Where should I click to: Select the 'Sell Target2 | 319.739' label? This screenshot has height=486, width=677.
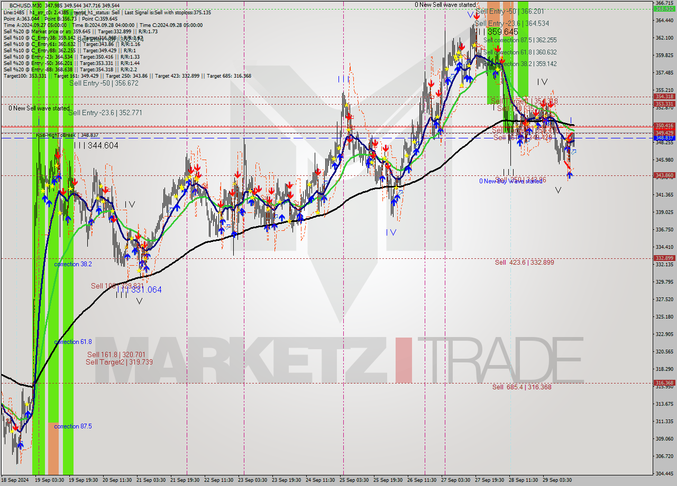click(119, 362)
